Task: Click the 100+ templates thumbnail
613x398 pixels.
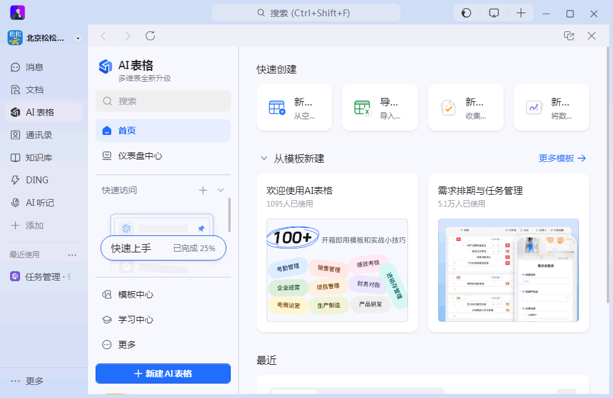Action: point(337,270)
